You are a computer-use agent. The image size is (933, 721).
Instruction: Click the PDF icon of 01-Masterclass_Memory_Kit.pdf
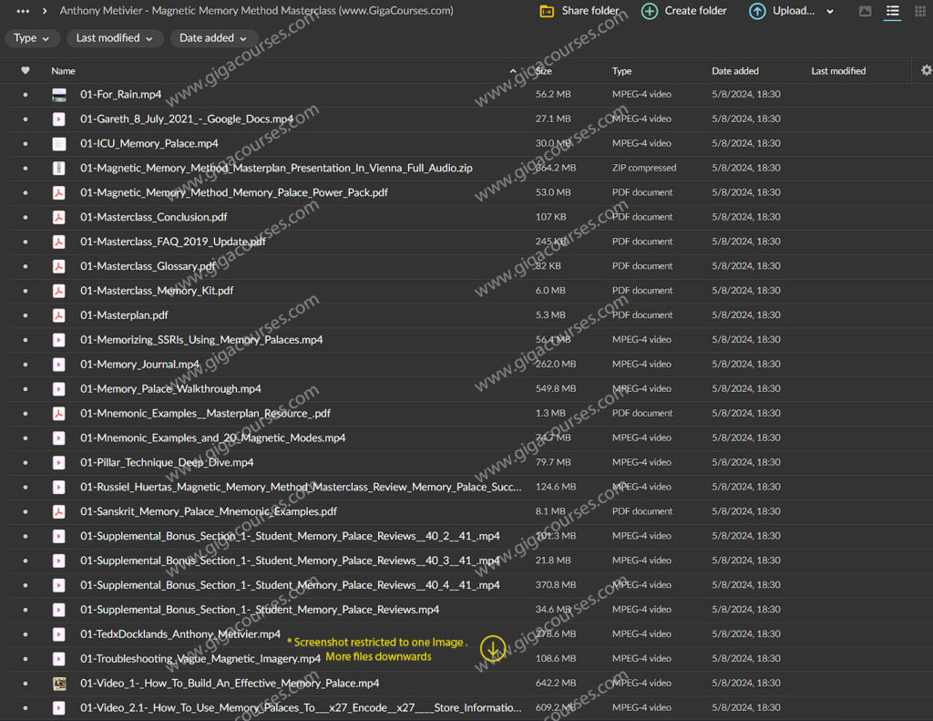[x=59, y=291]
